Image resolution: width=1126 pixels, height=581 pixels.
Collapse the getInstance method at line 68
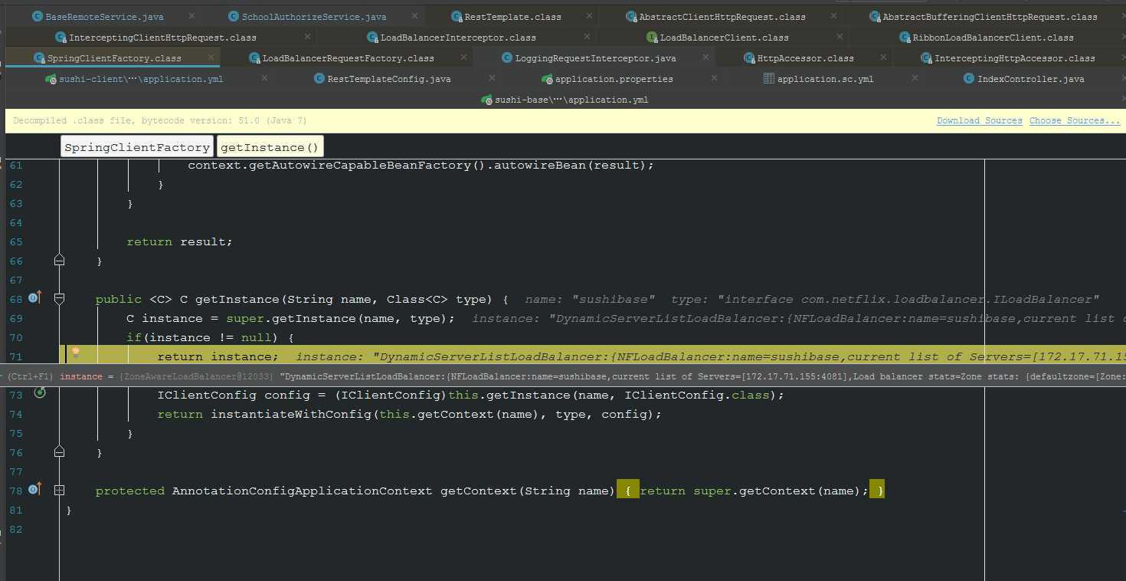pyautogui.click(x=59, y=299)
